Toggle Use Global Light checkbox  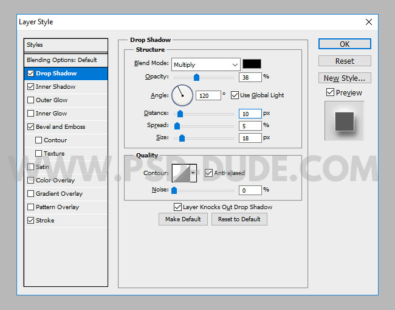235,95
